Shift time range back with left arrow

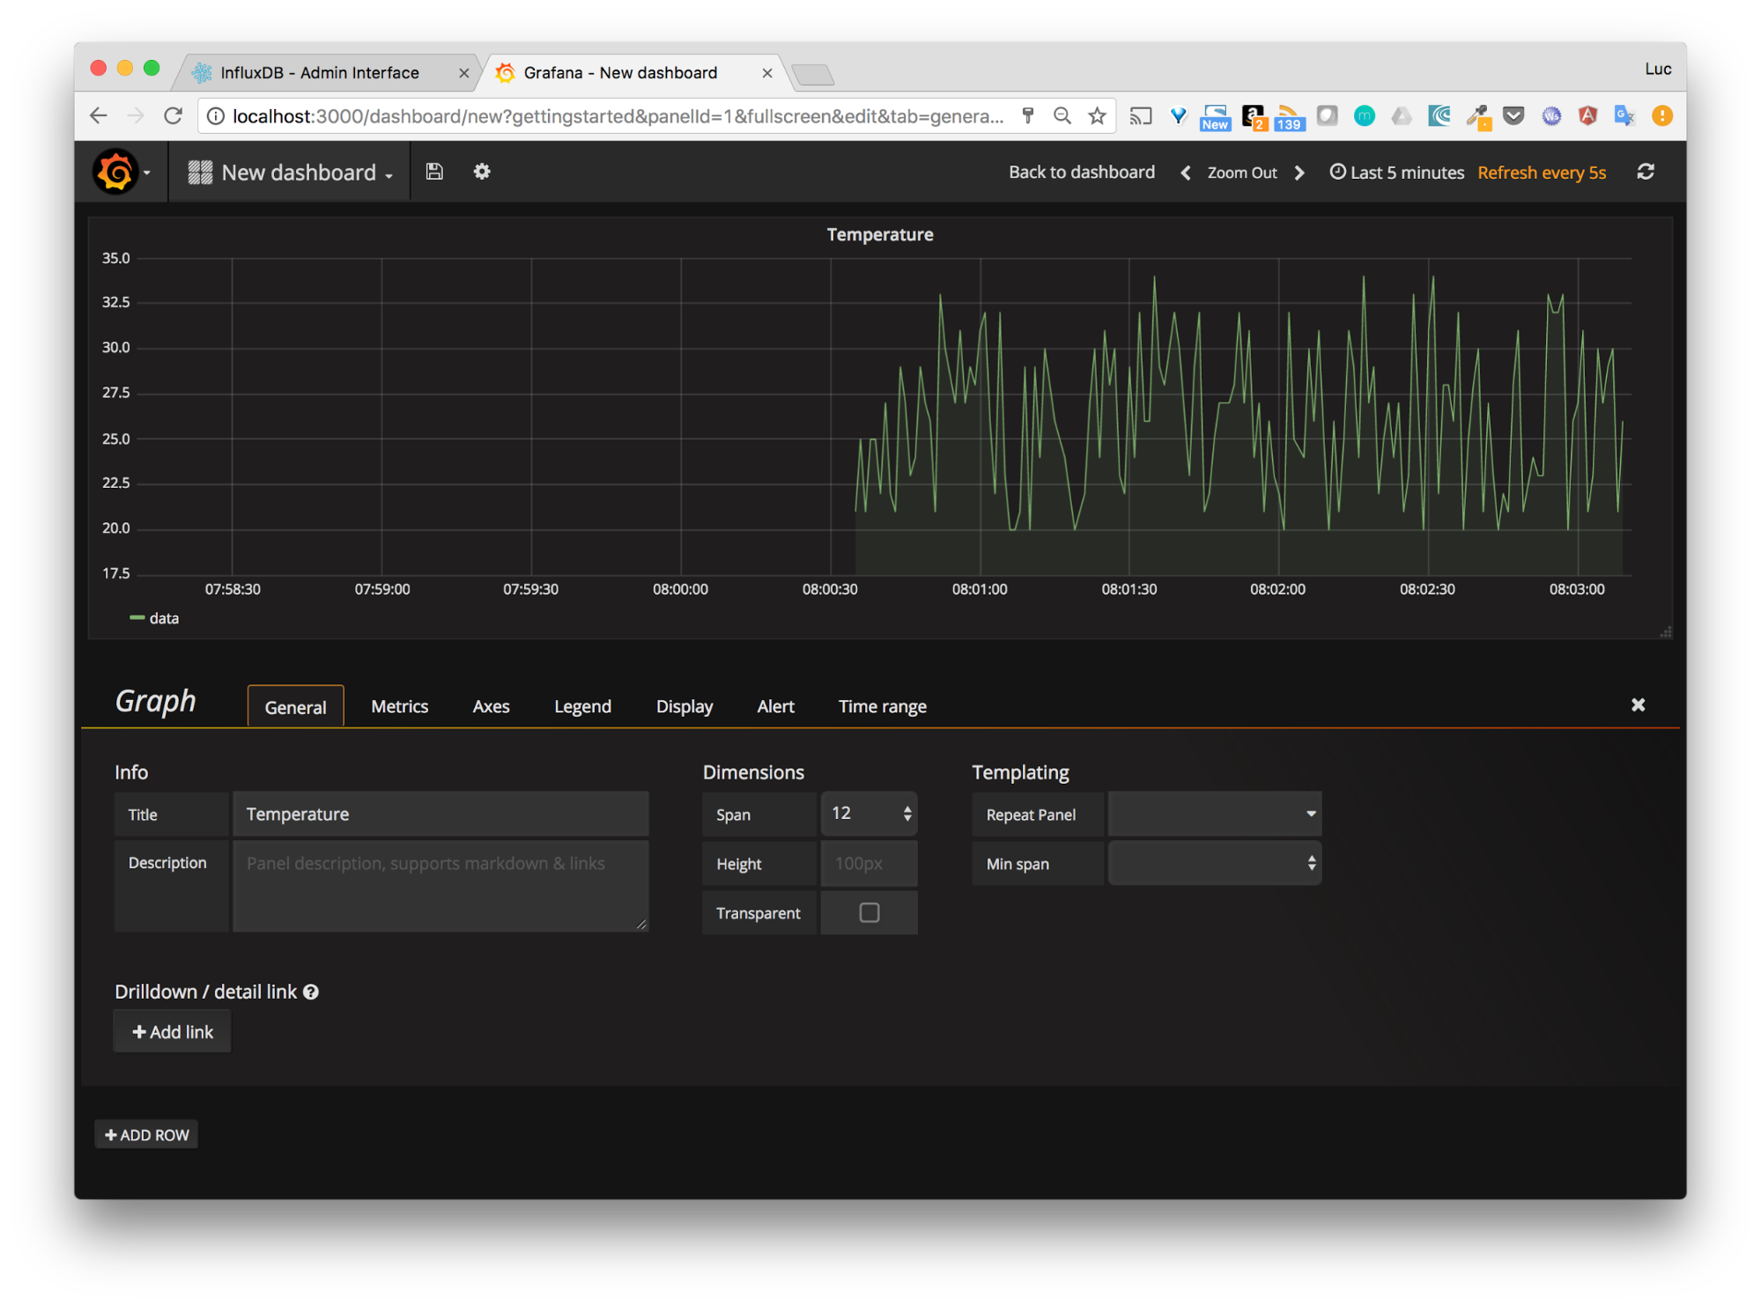(x=1186, y=173)
